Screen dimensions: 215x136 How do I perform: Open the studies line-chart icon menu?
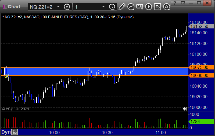[x=131, y=7]
